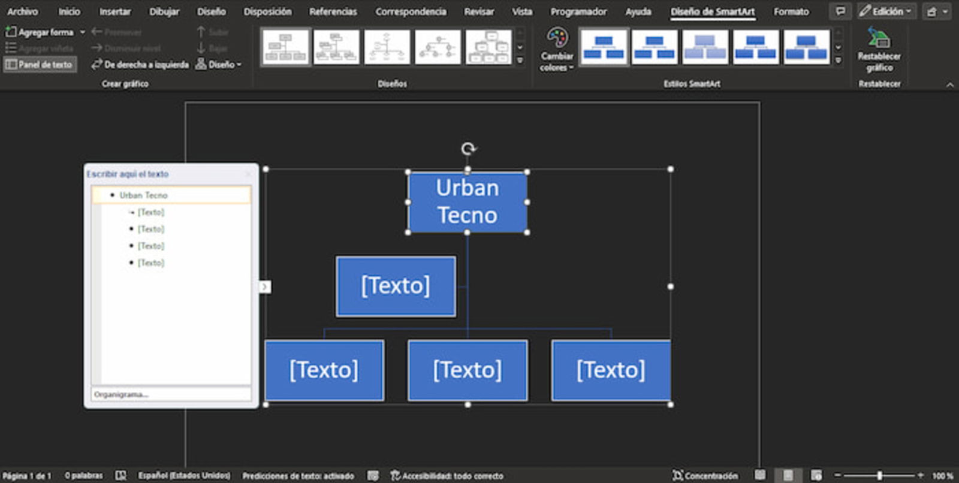
Task: Apply the fourth SmartArt style thumbnail
Action: coord(756,47)
